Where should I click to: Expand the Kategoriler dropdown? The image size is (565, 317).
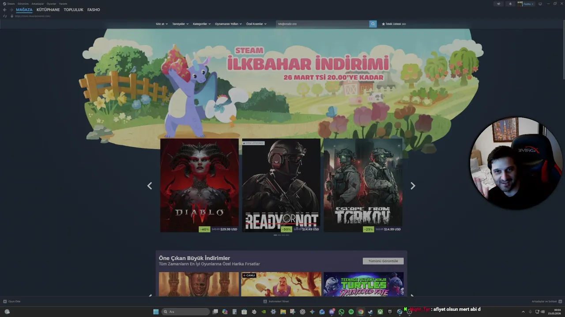202,24
